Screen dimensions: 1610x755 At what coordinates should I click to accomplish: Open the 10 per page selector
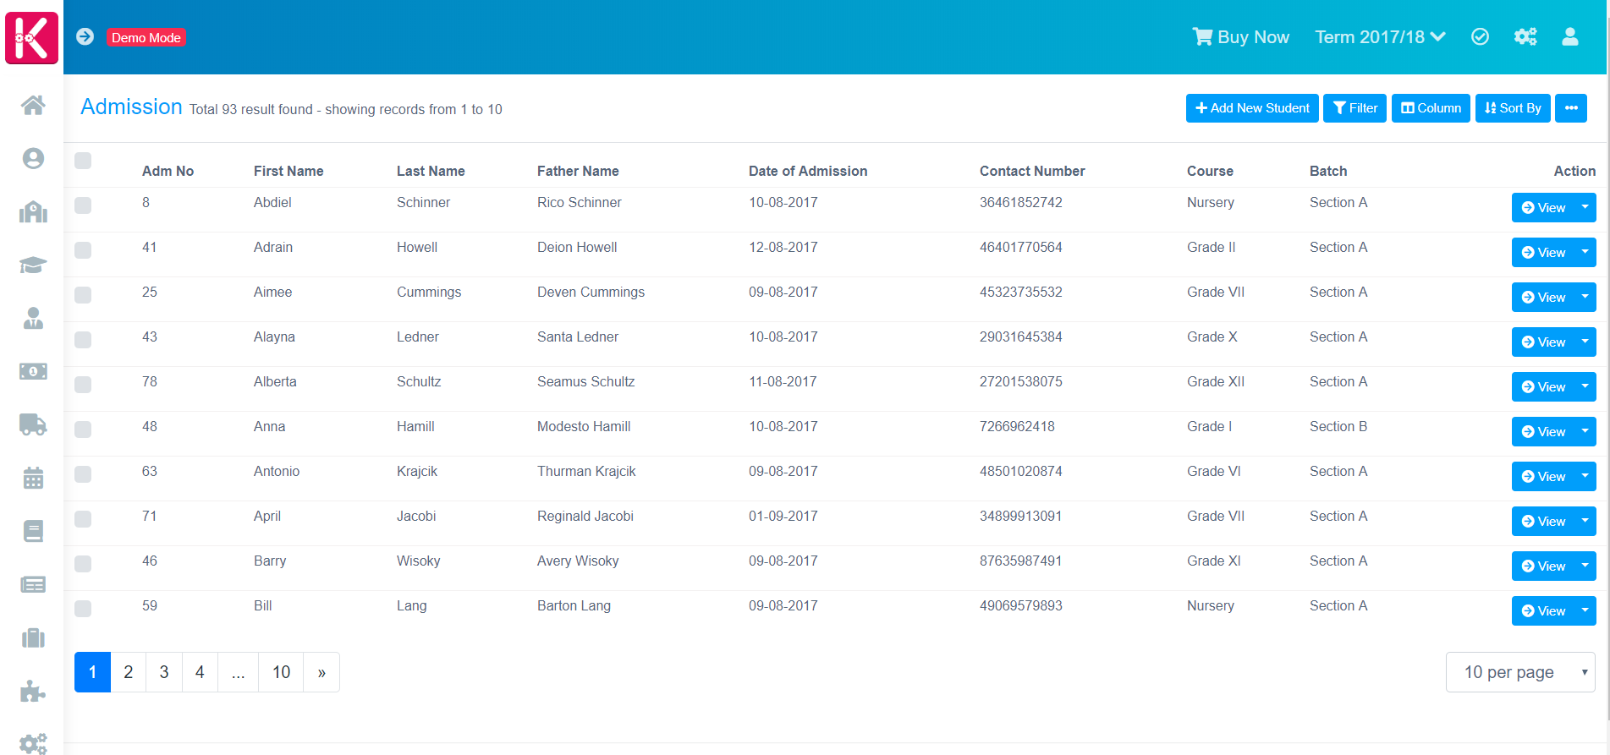point(1519,672)
